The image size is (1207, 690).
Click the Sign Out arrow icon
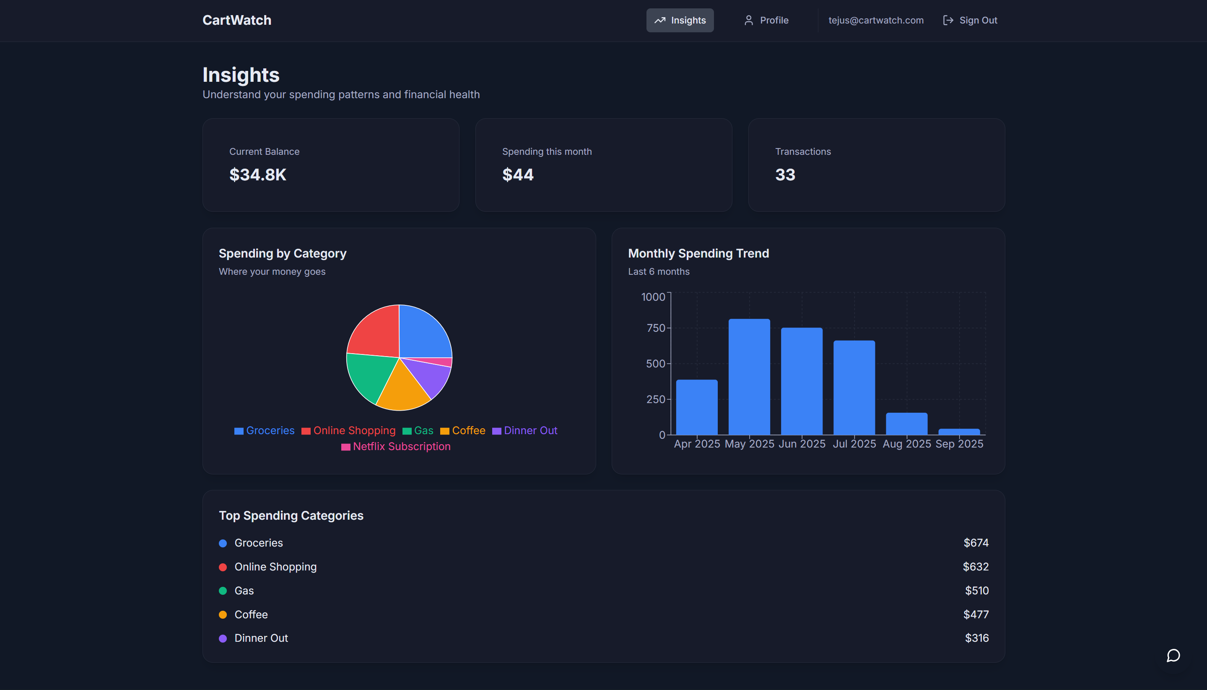947,21
